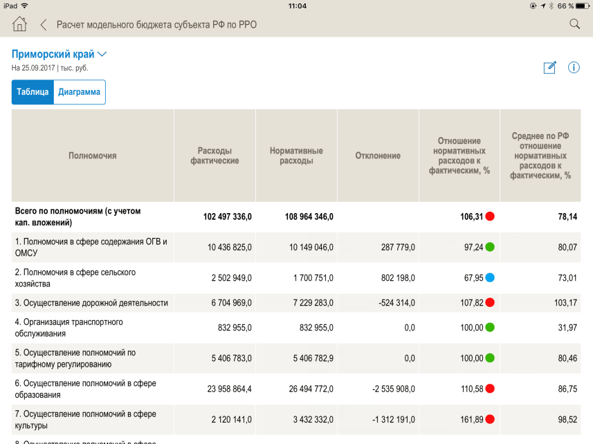Select the Таблица tab

click(x=33, y=92)
